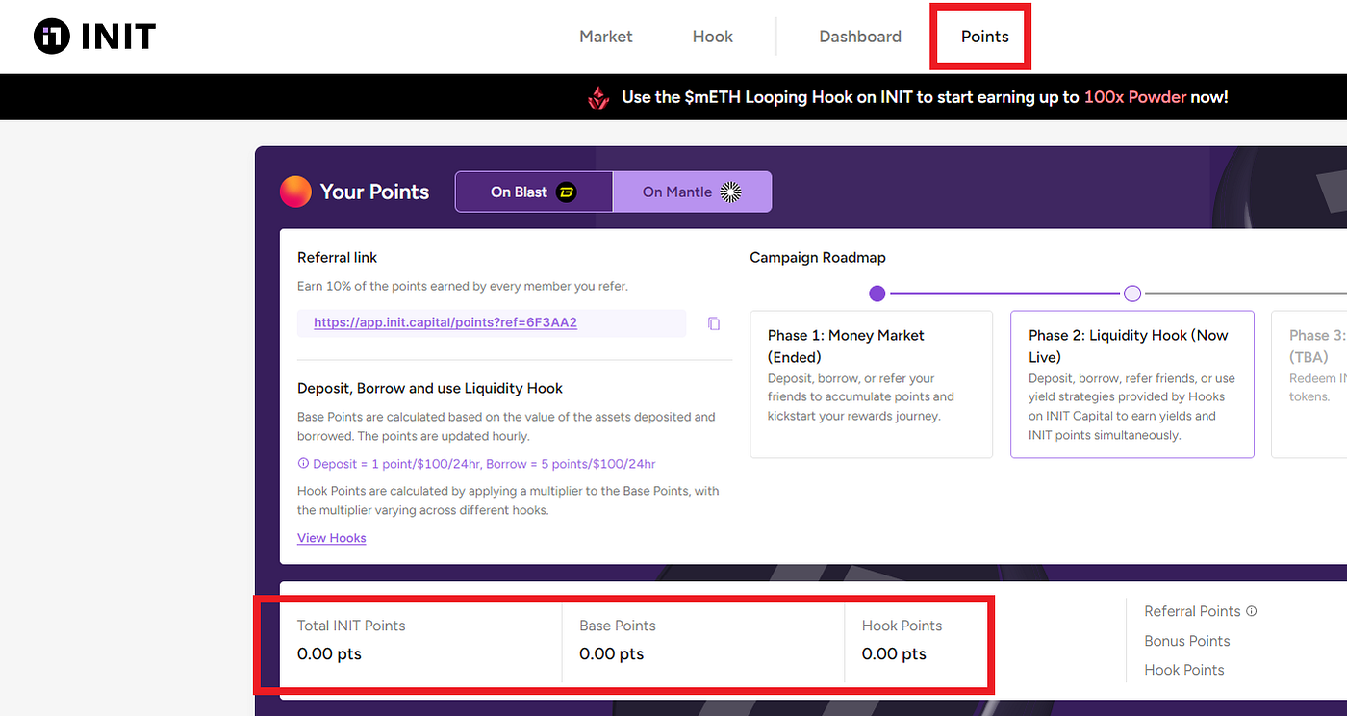Image resolution: width=1347 pixels, height=716 pixels.
Task: Click Earn 10% of the points text
Action: click(x=463, y=287)
